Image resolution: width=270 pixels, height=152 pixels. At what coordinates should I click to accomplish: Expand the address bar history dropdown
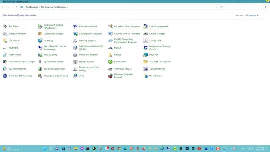[x=216, y=7]
